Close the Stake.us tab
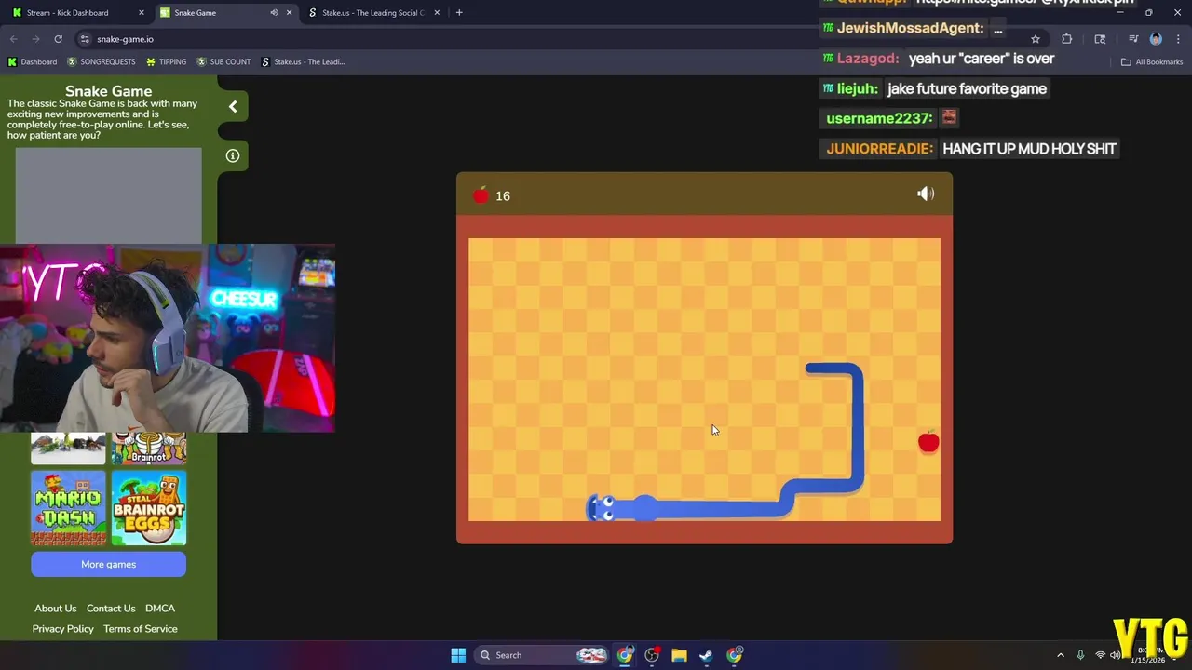 pos(437,13)
